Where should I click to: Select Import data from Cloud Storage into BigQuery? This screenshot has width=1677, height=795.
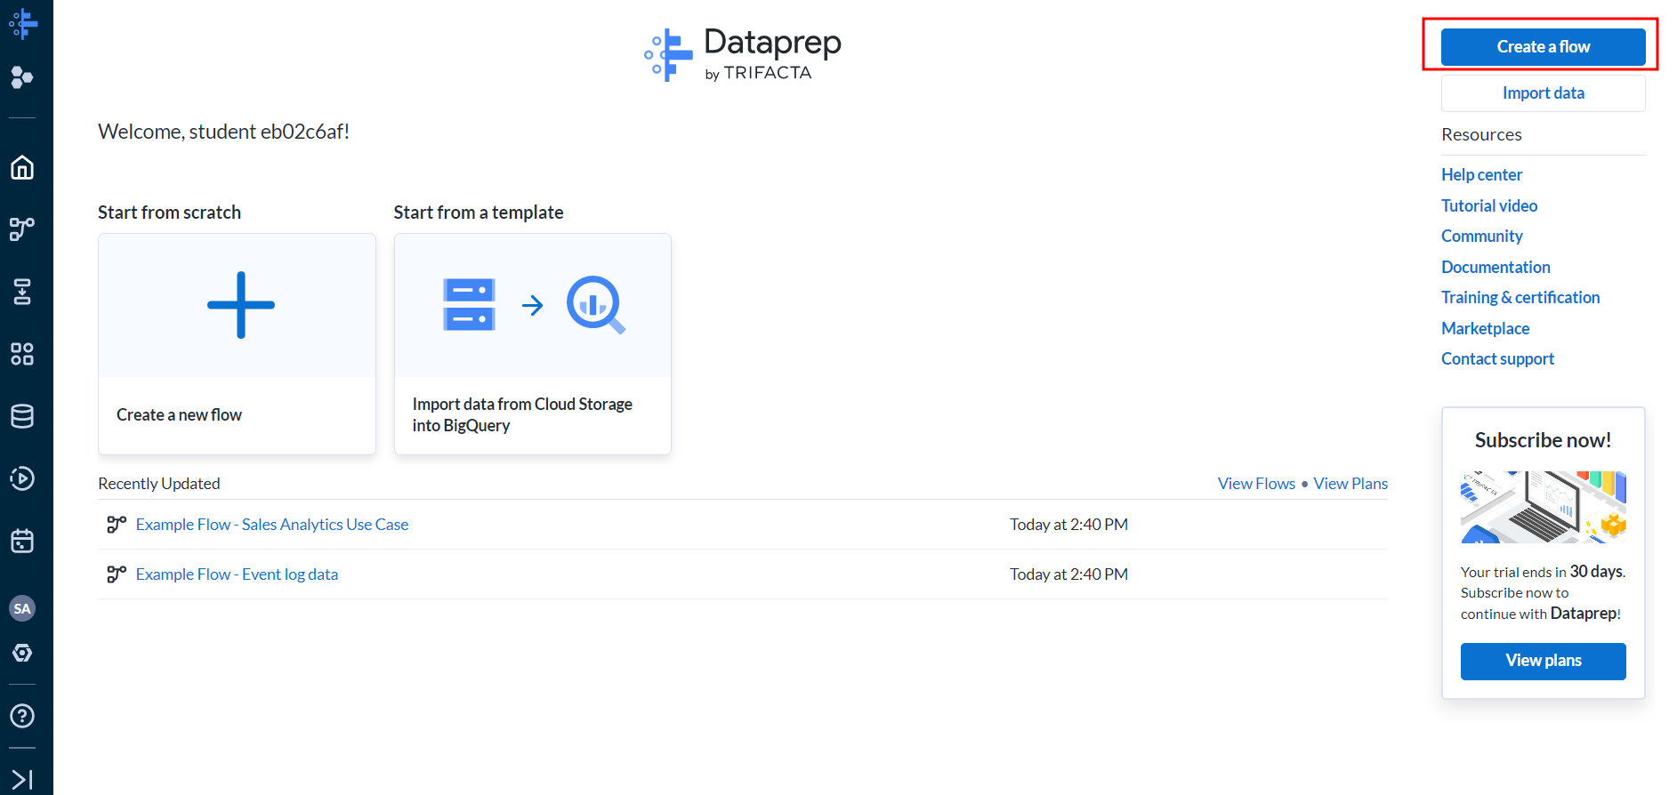point(522,415)
